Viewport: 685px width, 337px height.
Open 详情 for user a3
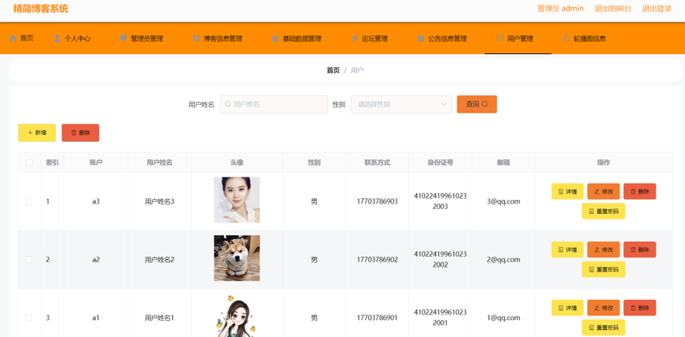click(568, 191)
